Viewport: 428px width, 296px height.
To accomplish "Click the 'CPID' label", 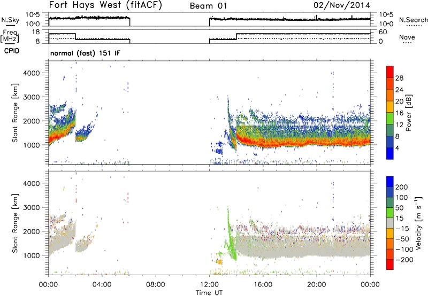I will pos(12,51).
